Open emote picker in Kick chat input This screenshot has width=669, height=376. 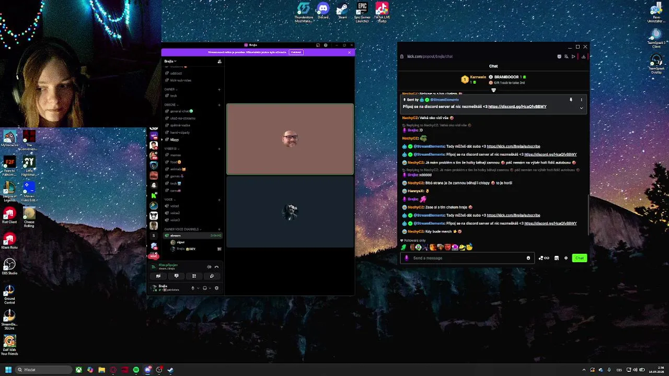528,258
